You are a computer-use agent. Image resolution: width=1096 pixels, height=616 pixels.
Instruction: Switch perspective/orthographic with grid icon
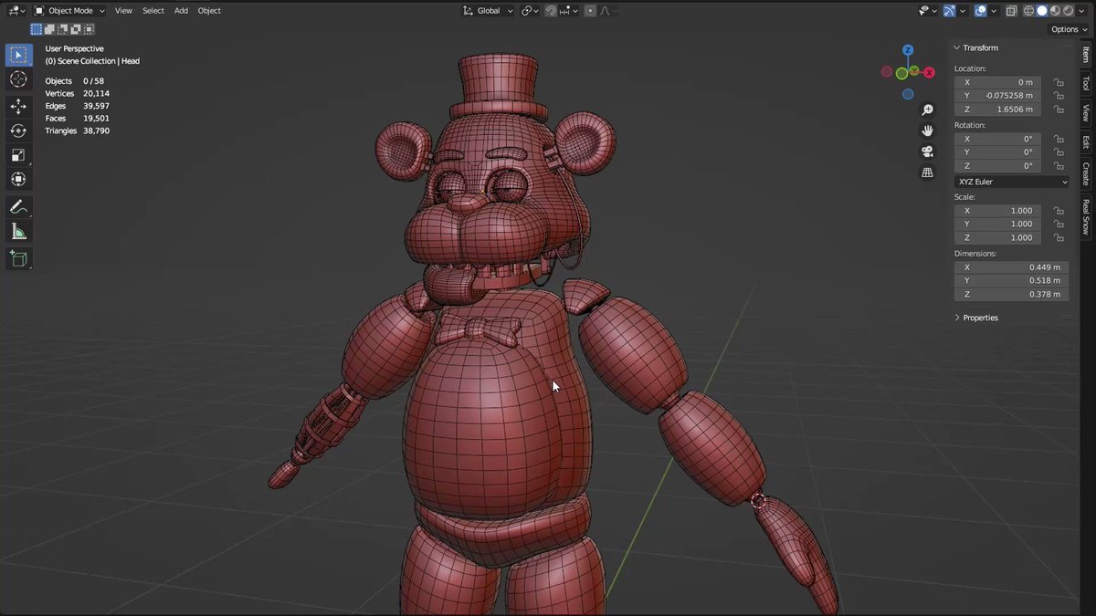tap(927, 172)
